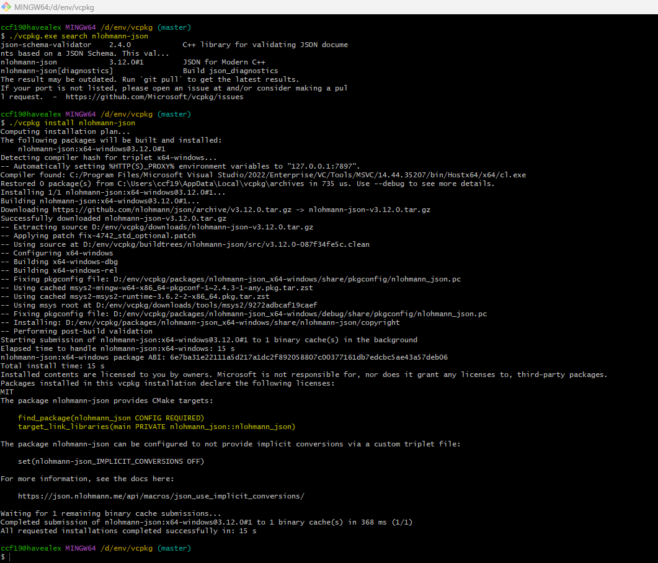Click the find_package(nlohmann_json CONFIG REQUIRED) line
Screen dimensions: 658x563
111,419
